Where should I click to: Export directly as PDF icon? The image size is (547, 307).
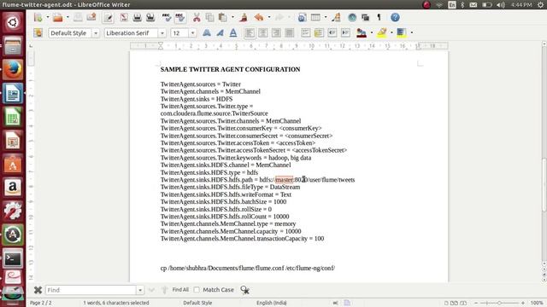pyautogui.click(x=124, y=17)
